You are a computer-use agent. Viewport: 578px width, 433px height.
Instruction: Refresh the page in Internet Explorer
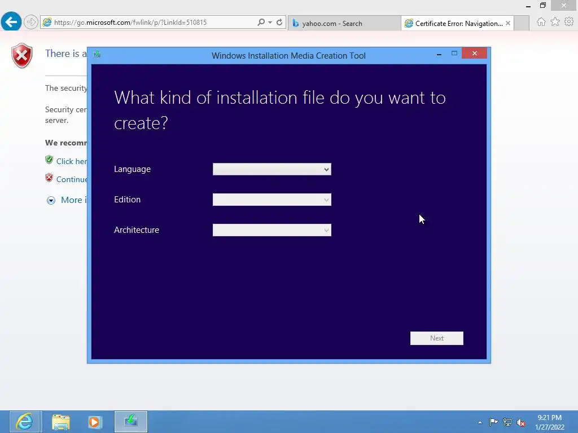(x=279, y=22)
